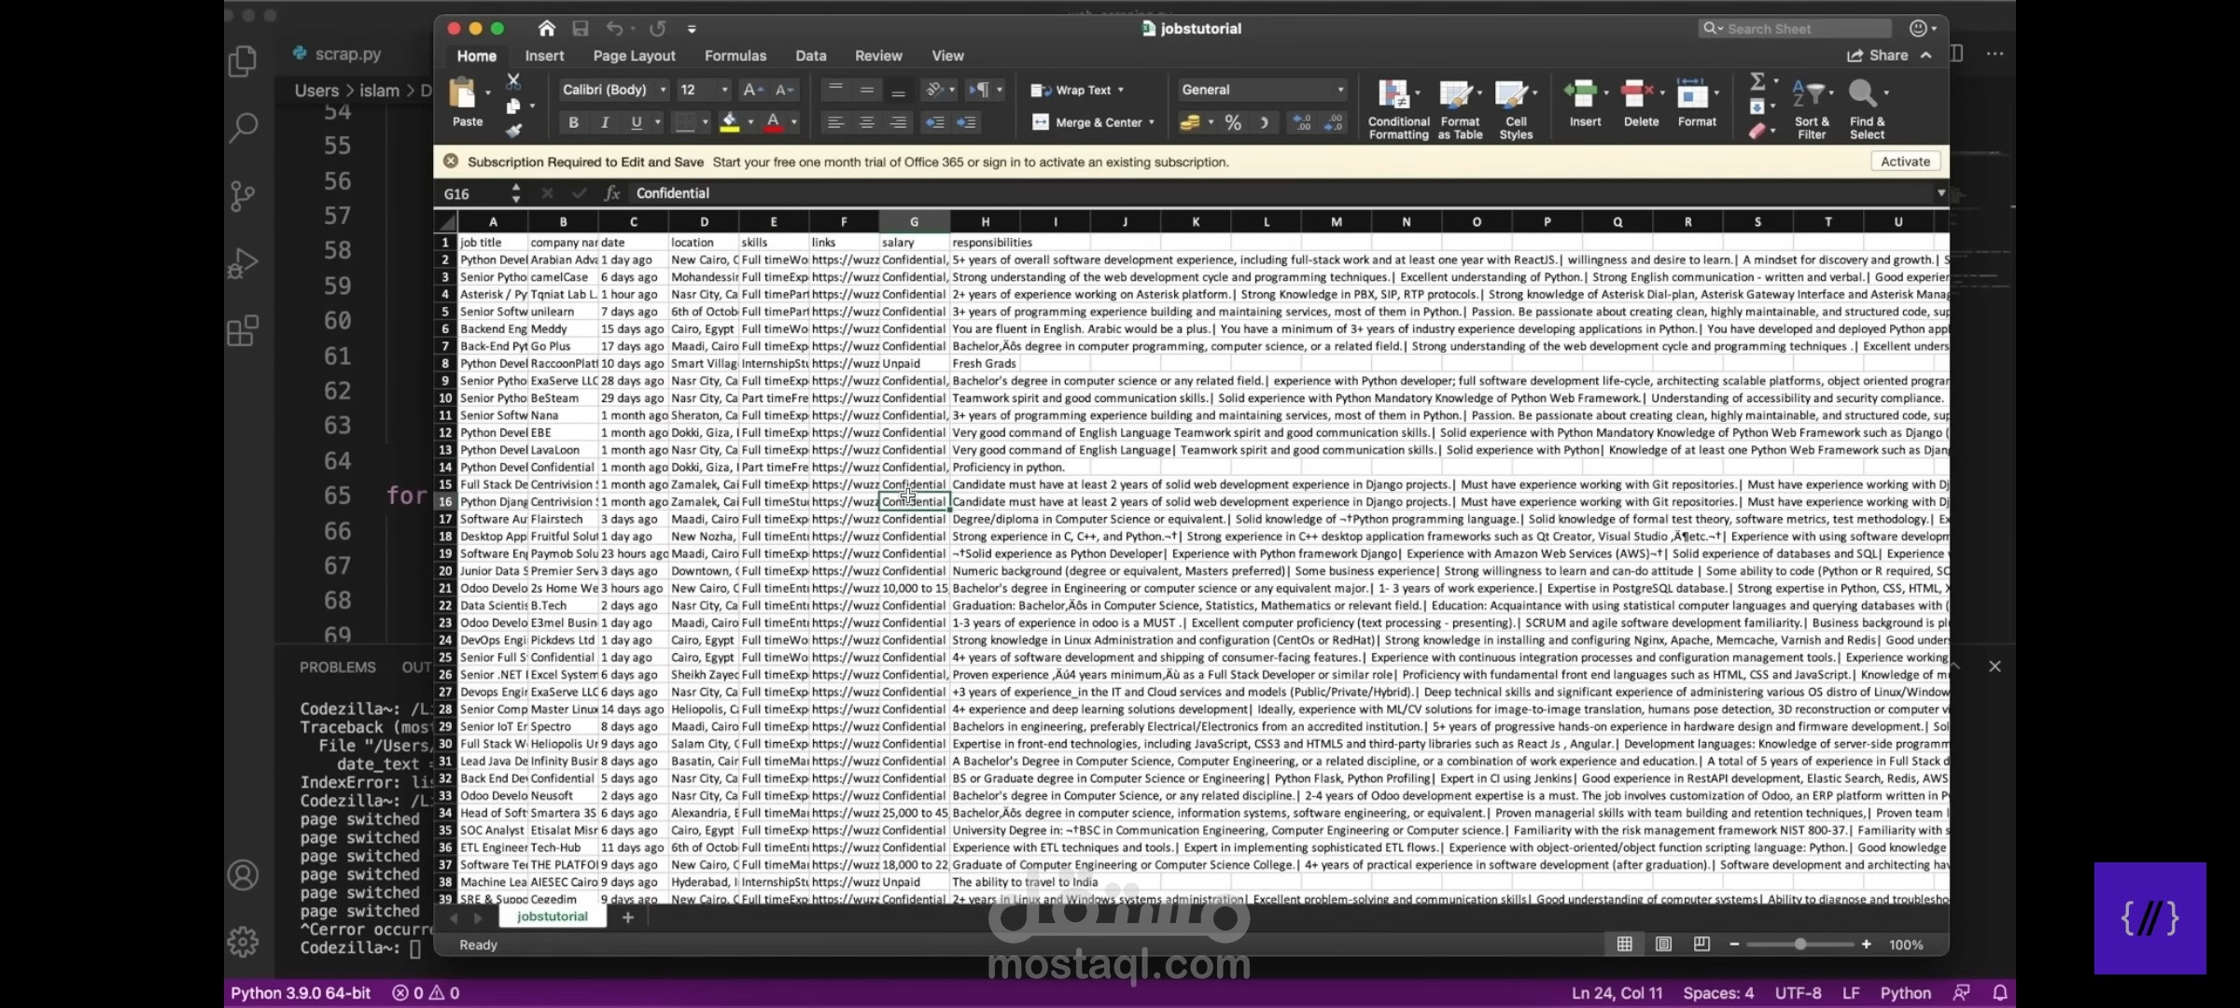This screenshot has height=1008, width=2240.
Task: Open the font color dropdown arrow
Action: pyautogui.click(x=794, y=122)
